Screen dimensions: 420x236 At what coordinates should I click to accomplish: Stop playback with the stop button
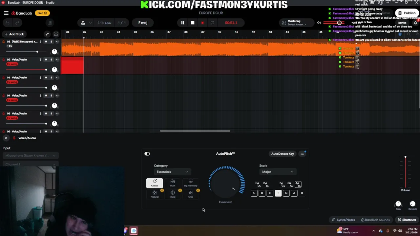coord(193,23)
